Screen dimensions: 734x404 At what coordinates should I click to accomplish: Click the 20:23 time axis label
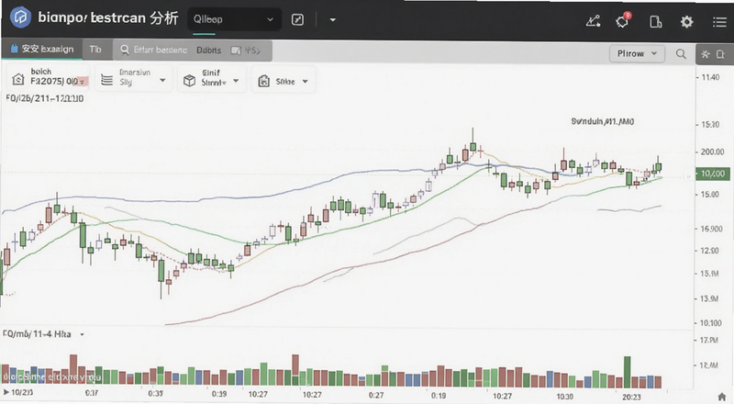pyautogui.click(x=631, y=397)
